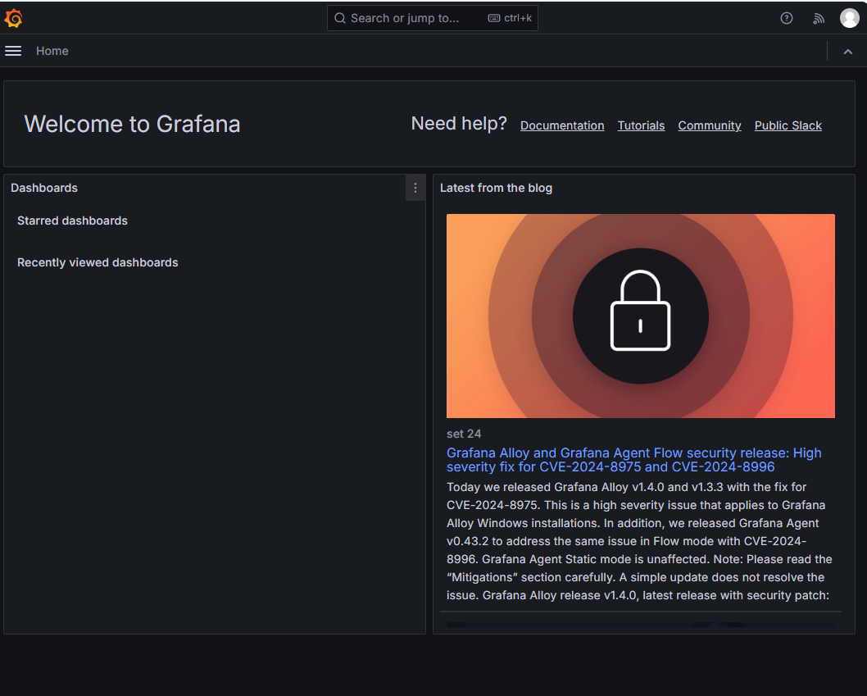Focus the Search or jump to field

tap(433, 18)
